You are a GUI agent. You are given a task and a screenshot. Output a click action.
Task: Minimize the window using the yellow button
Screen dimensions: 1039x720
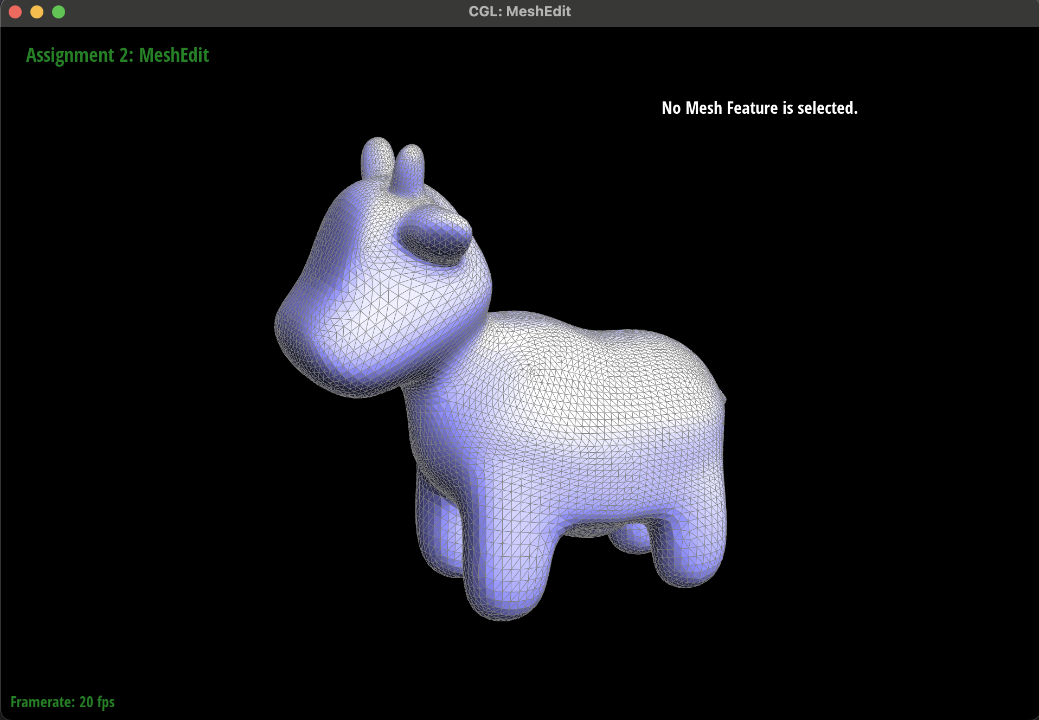(37, 12)
